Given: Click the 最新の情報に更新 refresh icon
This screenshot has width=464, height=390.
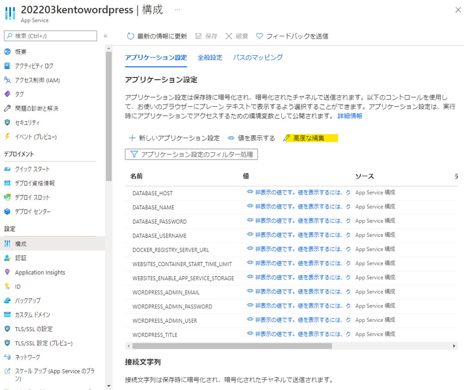Looking at the screenshot, I should click(130, 36).
